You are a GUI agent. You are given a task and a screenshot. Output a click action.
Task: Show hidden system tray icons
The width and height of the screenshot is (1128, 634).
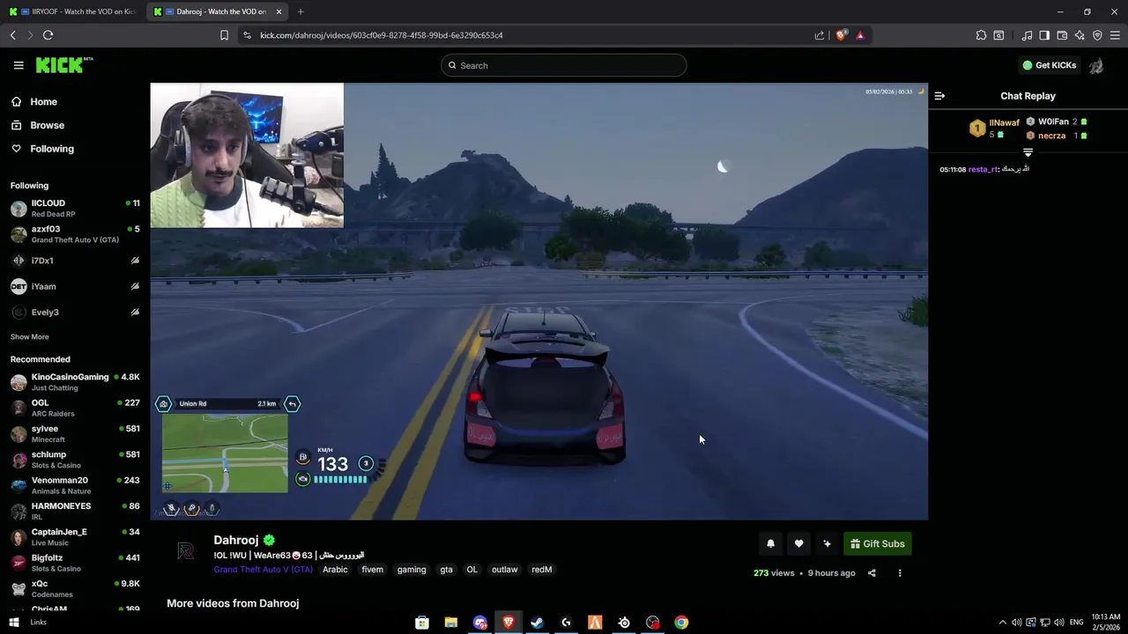tap(1002, 623)
